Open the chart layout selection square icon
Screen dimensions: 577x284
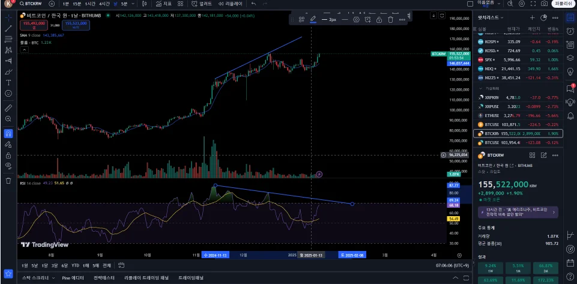470,4
